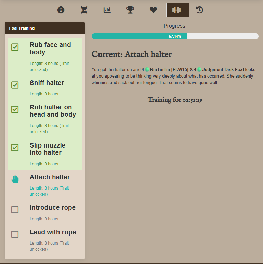This screenshot has height=264, width=263.
Task: Toggle the Rub face and body checkbox
Action: click(x=15, y=47)
